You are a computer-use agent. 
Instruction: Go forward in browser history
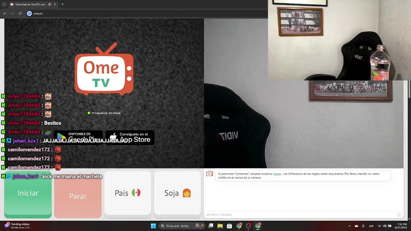12,13
